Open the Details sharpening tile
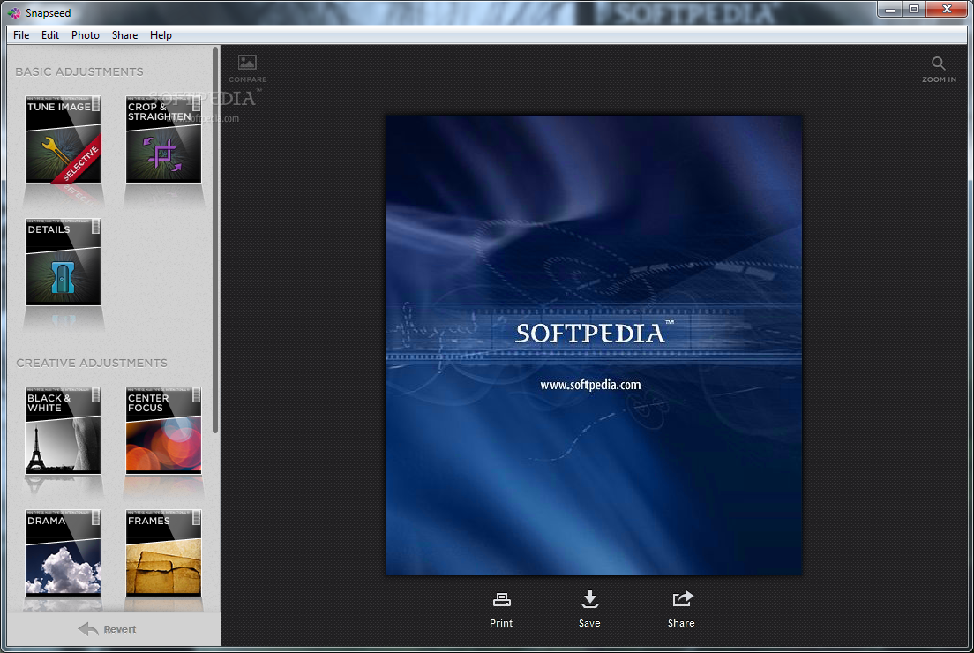This screenshot has height=653, width=974. (63, 261)
